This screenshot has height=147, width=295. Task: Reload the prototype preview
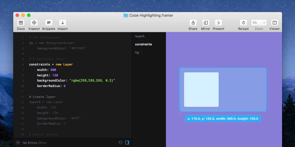click(x=243, y=23)
